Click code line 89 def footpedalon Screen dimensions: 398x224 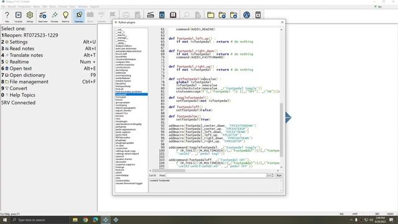[186, 116]
